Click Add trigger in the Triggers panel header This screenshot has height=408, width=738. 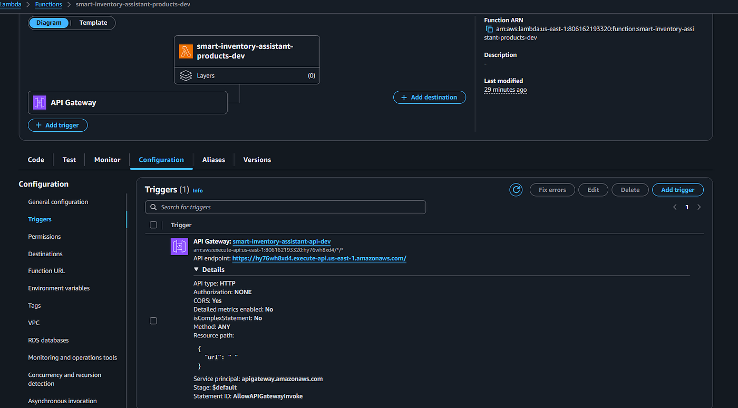[678, 190]
